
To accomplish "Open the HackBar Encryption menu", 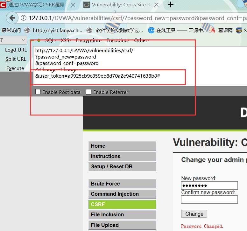I will point(88,40).
